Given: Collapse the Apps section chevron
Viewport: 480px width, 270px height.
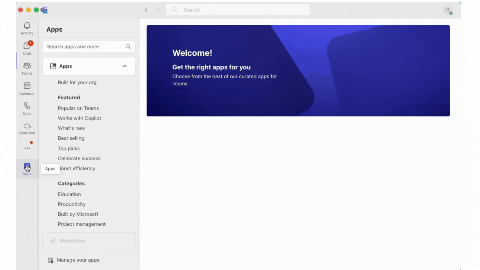Looking at the screenshot, I should click(x=125, y=66).
